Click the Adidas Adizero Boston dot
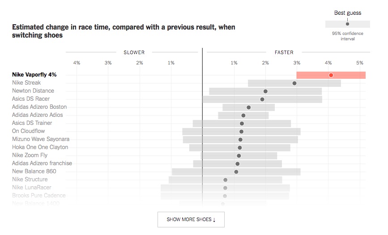388x235 pixels. (249, 107)
